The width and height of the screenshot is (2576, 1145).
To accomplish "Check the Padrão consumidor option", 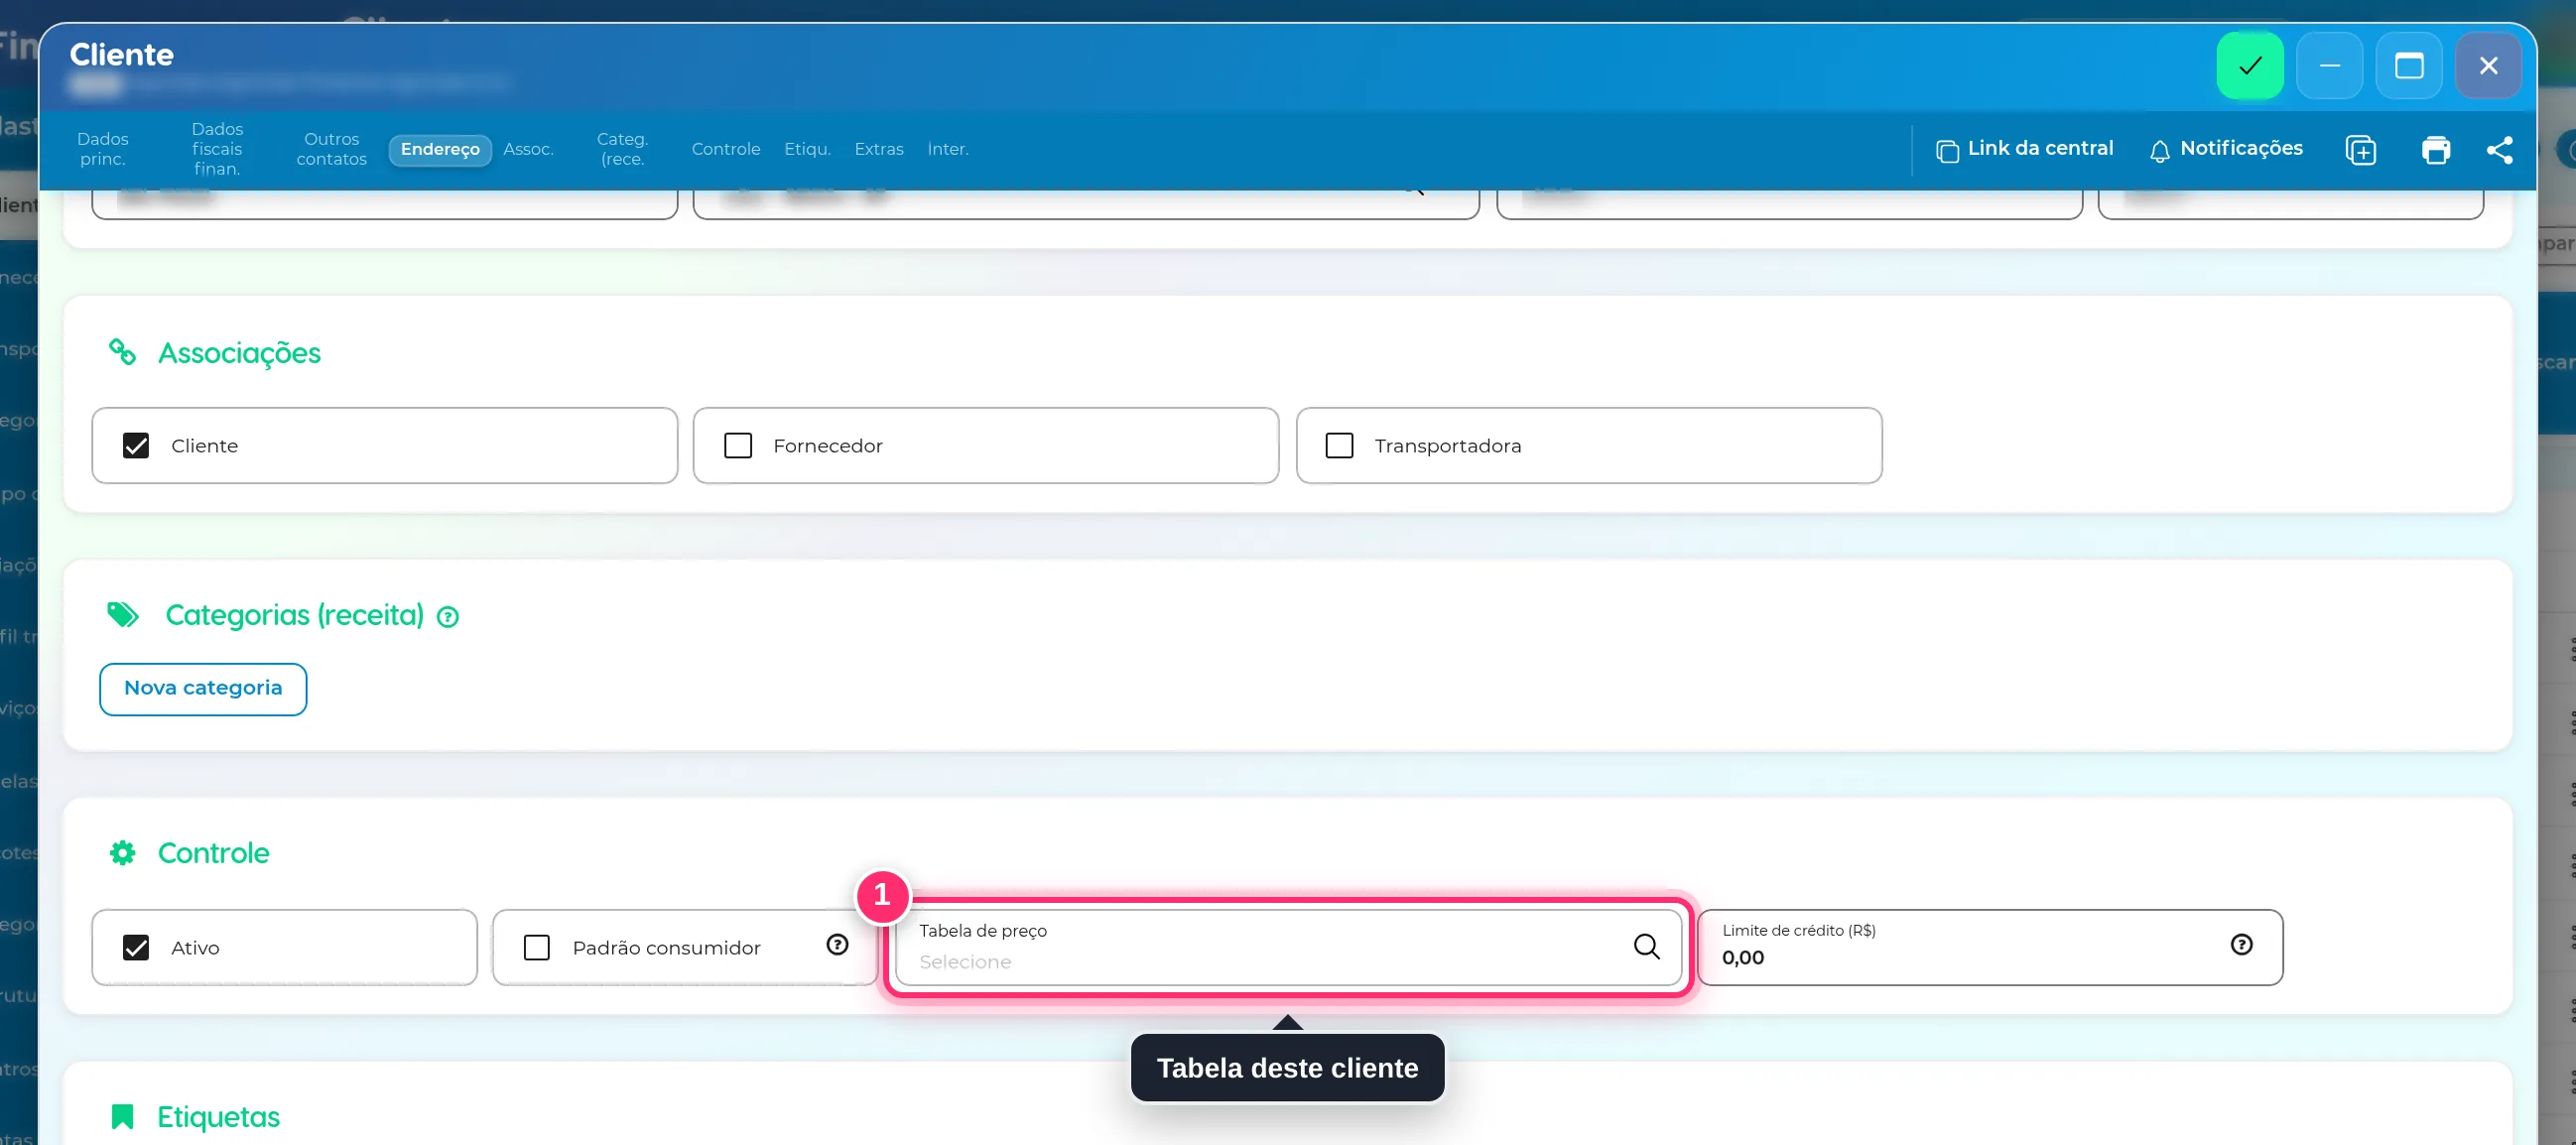I will 537,948.
